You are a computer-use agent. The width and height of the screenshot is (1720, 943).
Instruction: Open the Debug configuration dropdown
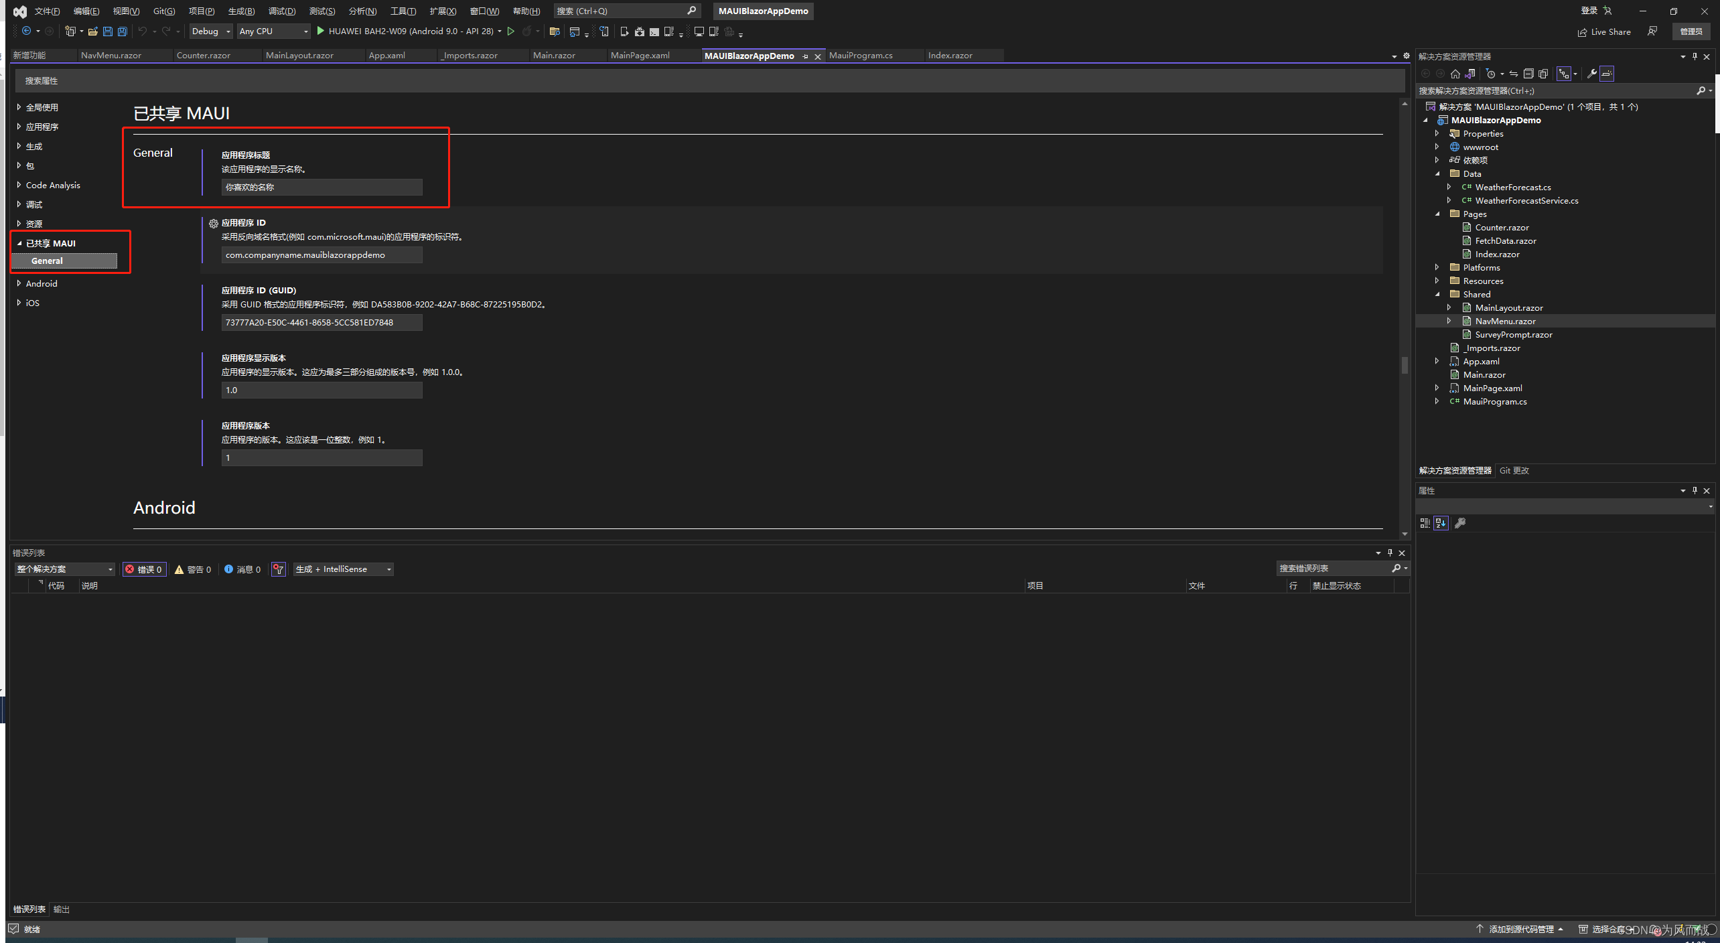click(211, 31)
